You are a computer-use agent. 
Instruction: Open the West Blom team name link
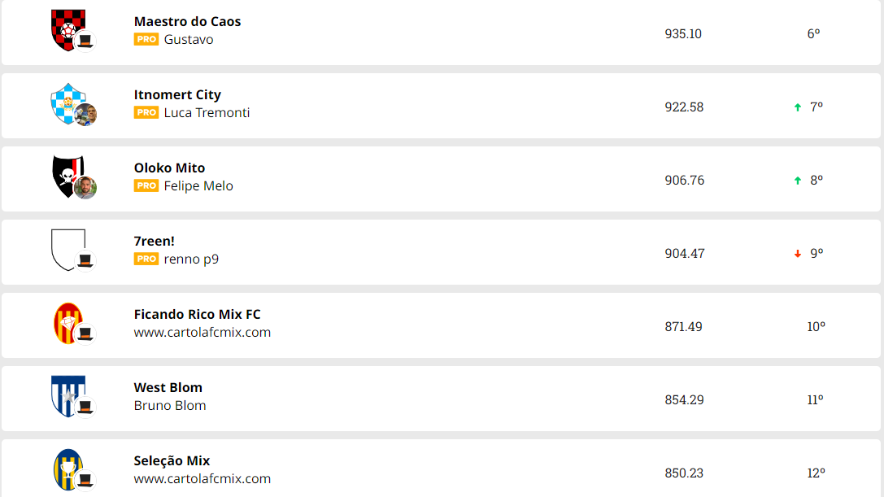tap(168, 387)
